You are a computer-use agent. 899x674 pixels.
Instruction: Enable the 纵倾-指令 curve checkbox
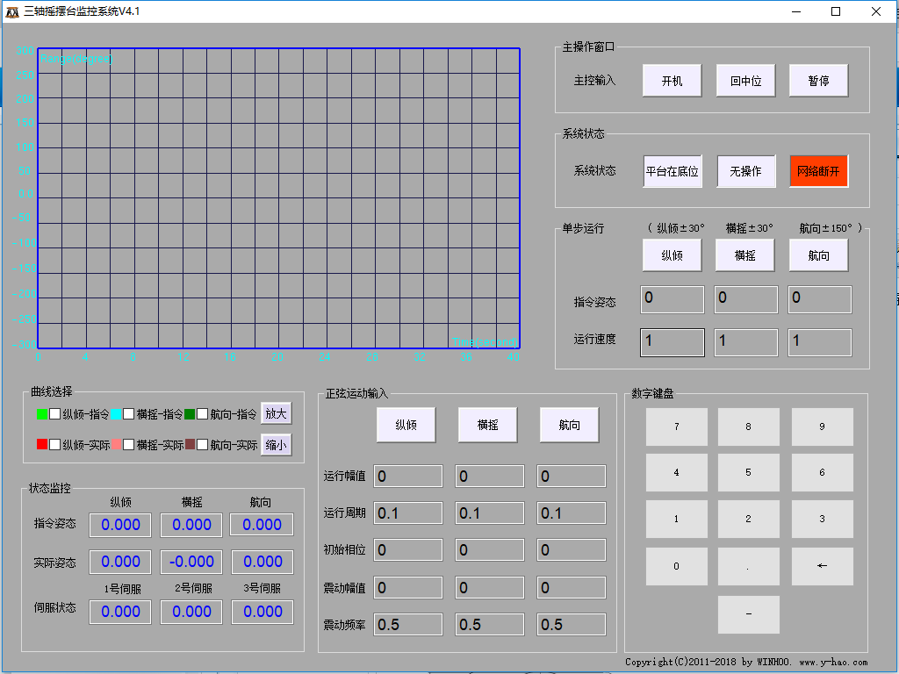click(54, 414)
